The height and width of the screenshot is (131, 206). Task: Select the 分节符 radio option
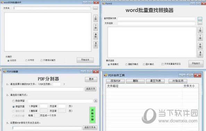click(30, 60)
